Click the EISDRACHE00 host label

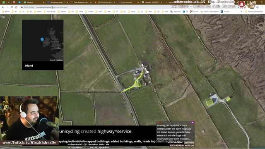click(x=177, y=145)
